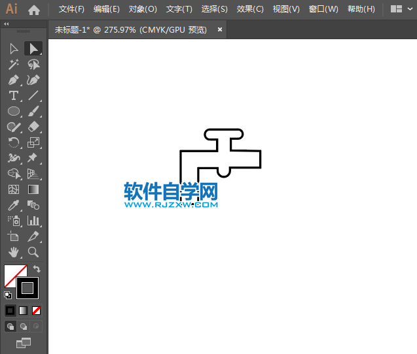Select the Artboard tool

(x=14, y=236)
